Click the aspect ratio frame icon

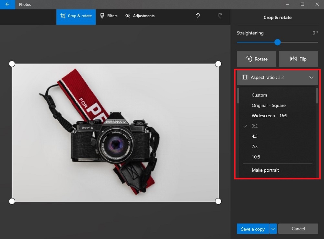[x=245, y=77]
